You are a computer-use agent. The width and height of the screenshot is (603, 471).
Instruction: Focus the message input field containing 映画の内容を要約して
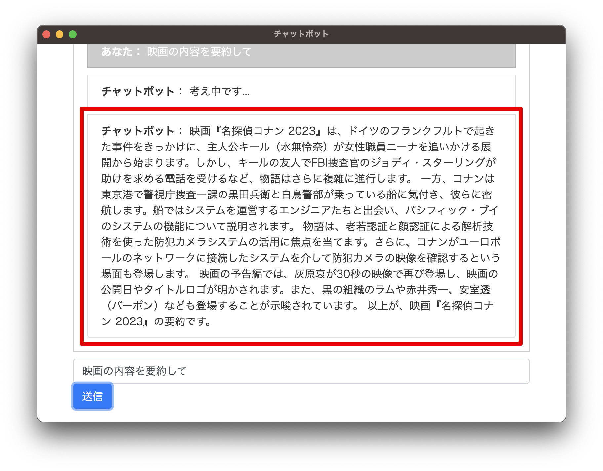[x=301, y=371]
